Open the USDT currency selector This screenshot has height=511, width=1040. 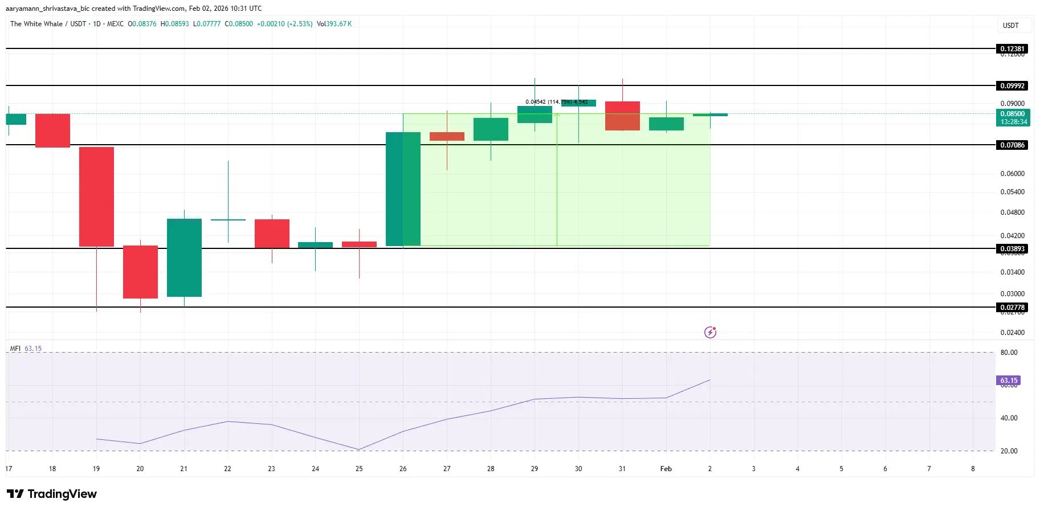coord(1010,26)
